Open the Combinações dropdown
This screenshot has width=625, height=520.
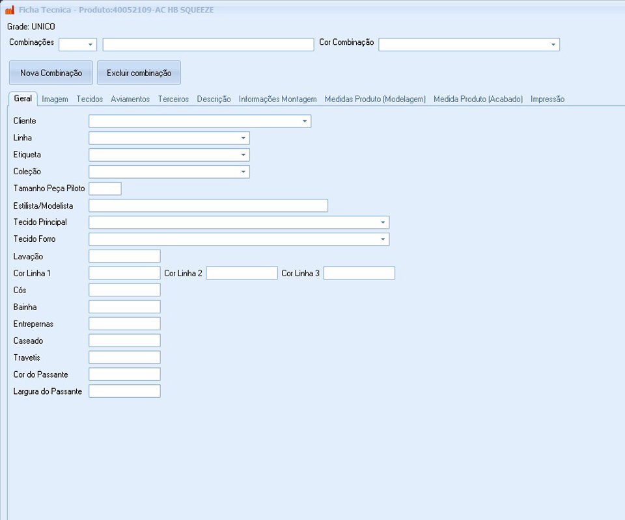coord(90,45)
